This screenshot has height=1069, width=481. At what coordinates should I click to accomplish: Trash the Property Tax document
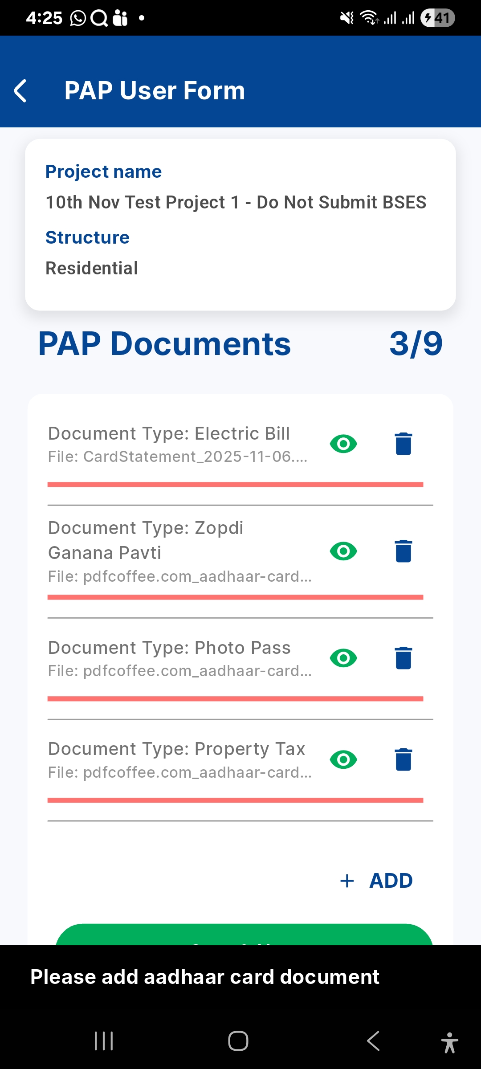(x=404, y=759)
